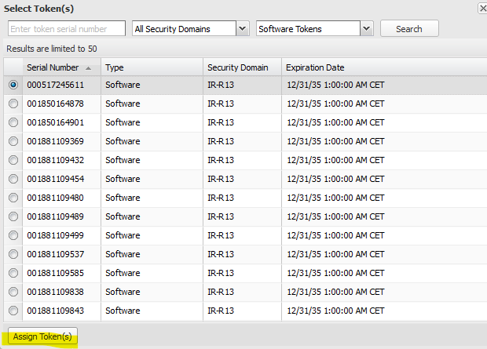The width and height of the screenshot is (487, 349).
Task: Click the Security Domain column header
Action: coord(237,67)
